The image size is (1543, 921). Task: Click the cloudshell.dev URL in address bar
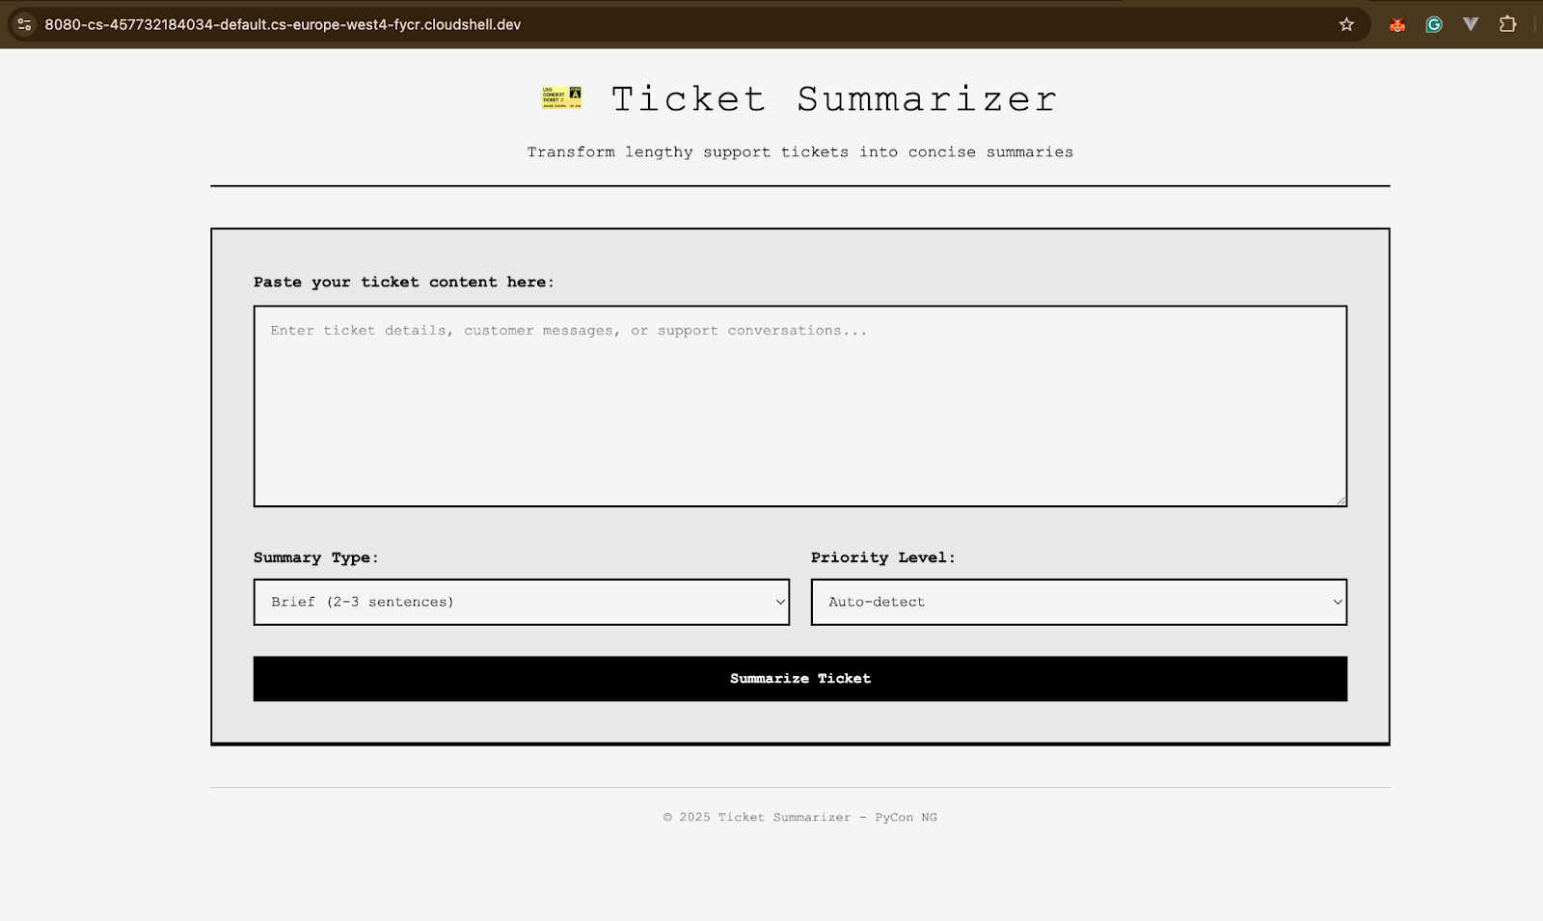(x=283, y=25)
